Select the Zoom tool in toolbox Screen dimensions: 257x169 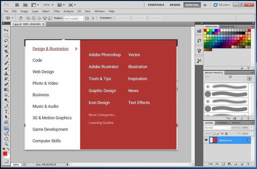6,144
